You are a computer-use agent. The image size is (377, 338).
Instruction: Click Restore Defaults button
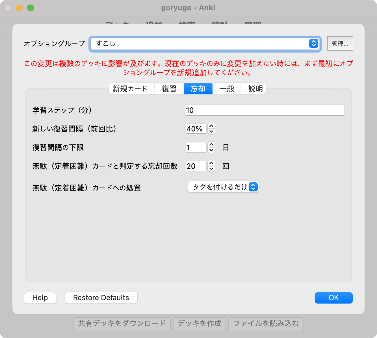click(101, 298)
